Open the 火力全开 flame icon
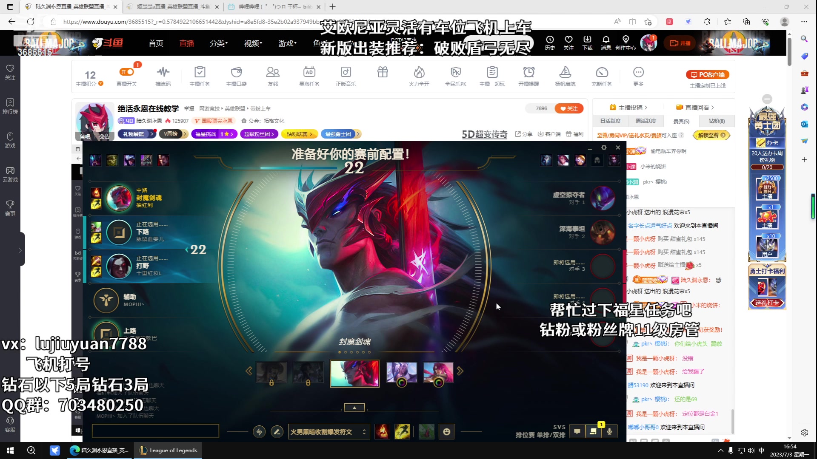Screen dimensions: 817x459 point(419,76)
